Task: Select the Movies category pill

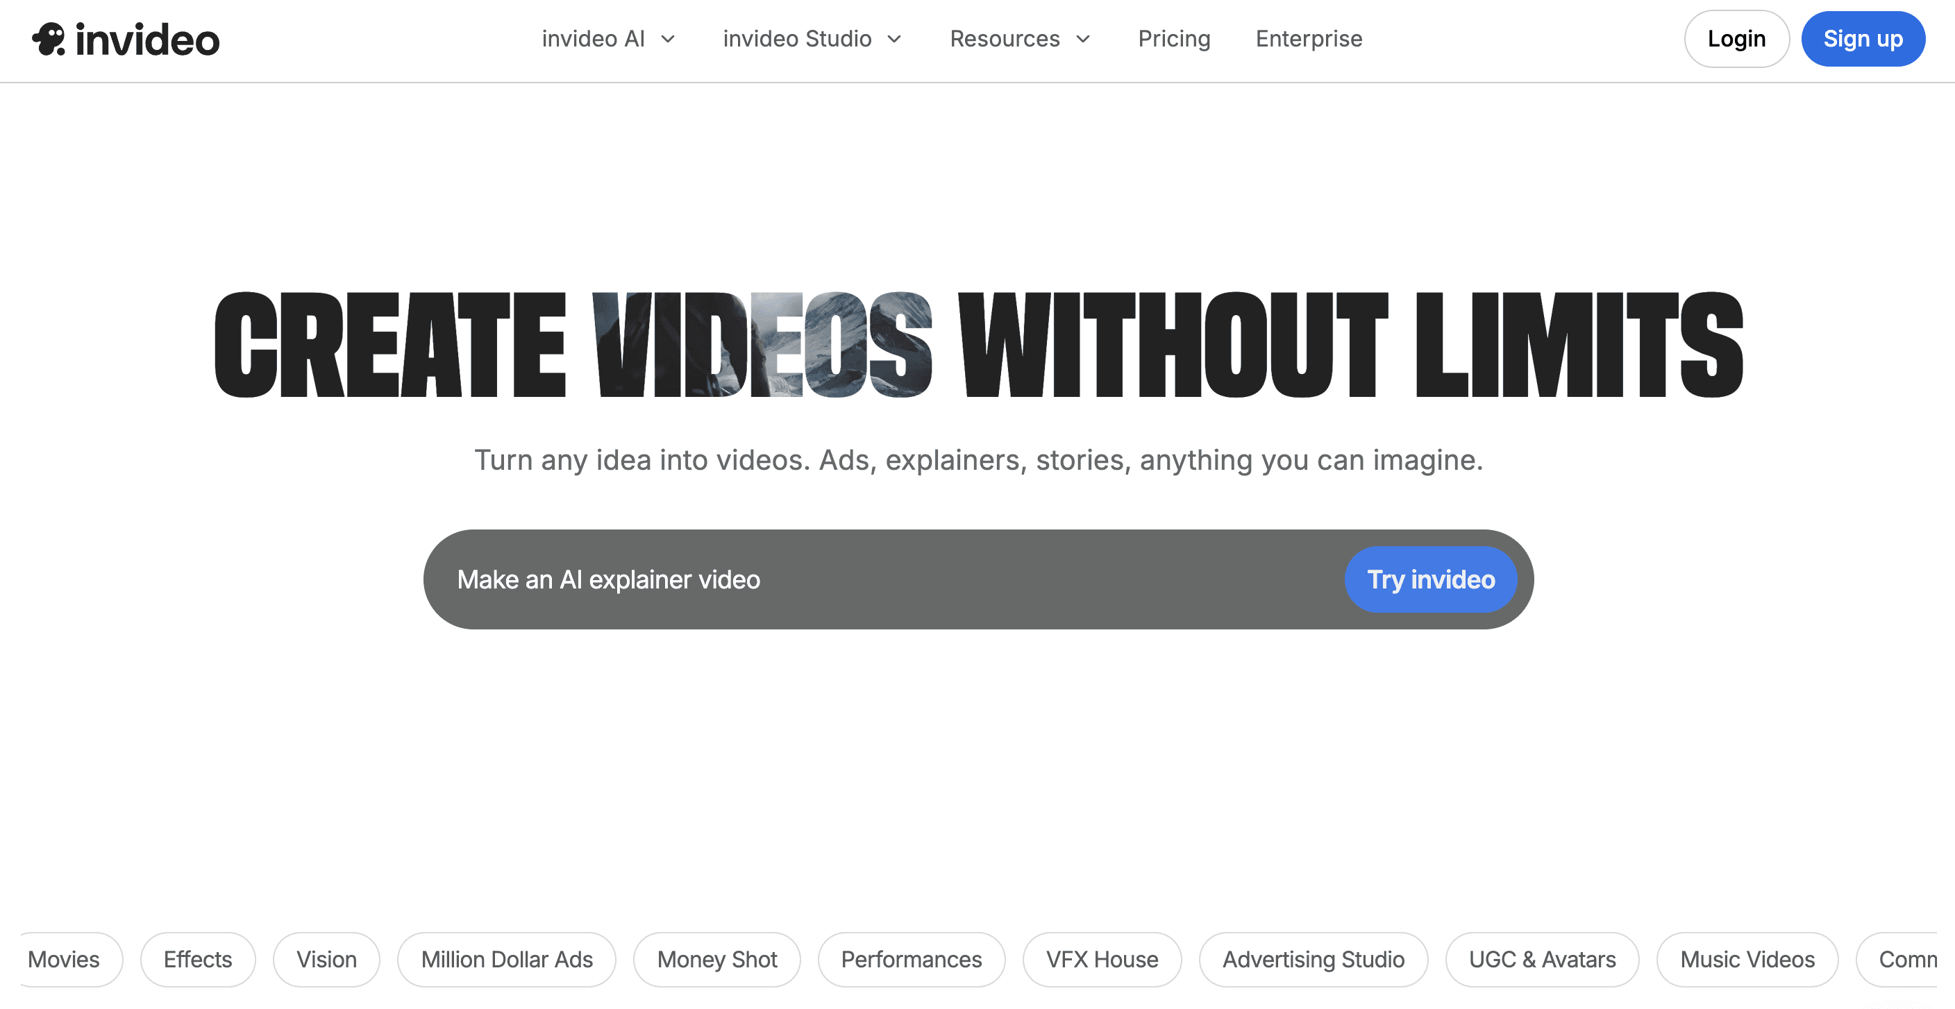Action: [x=64, y=959]
